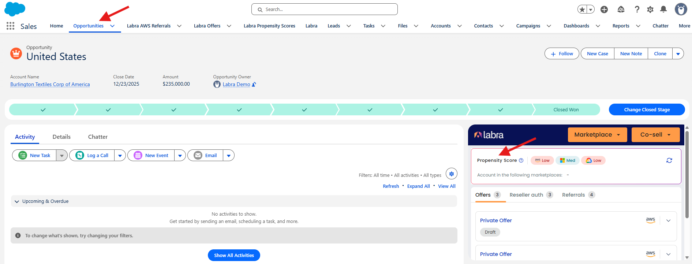This screenshot has height=264, width=692.
Task: Click the Opportunity crown icon
Action: click(16, 53)
